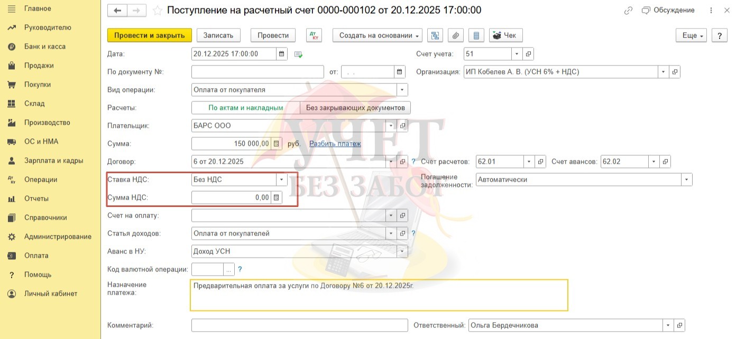The height and width of the screenshot is (339, 736).
Task: Click into the Комментарий input field
Action: (x=299, y=325)
